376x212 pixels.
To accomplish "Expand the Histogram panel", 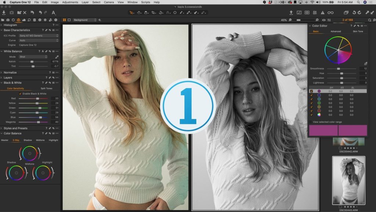I will 1,25.
